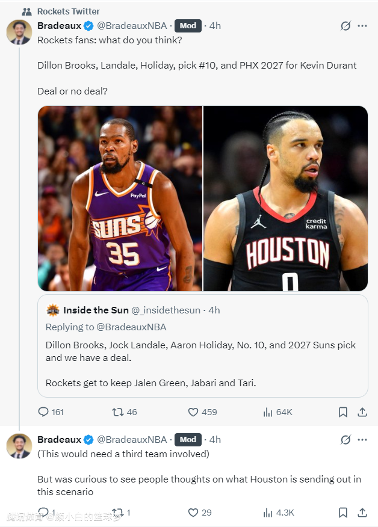Open the Kevin Durant Suns photo

click(x=120, y=199)
